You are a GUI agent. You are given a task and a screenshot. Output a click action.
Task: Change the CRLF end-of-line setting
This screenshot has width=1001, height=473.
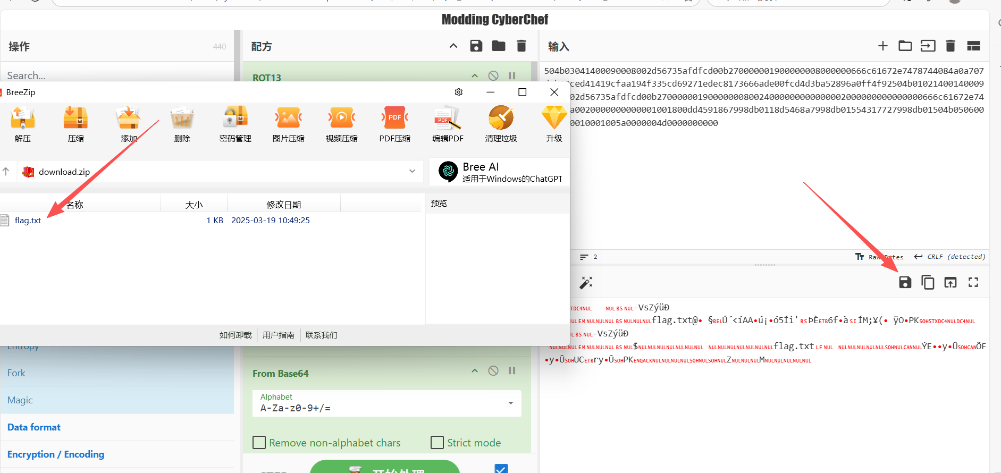pos(950,257)
